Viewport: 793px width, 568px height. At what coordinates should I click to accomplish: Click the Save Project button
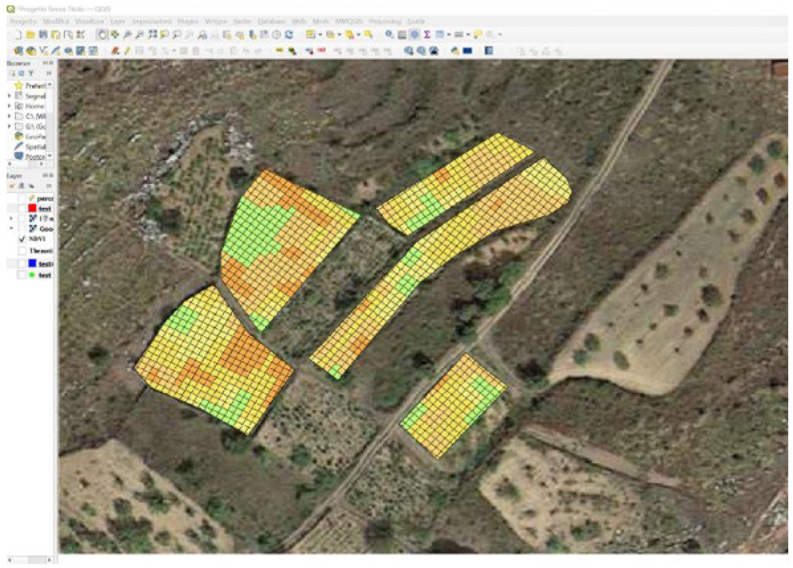point(43,34)
